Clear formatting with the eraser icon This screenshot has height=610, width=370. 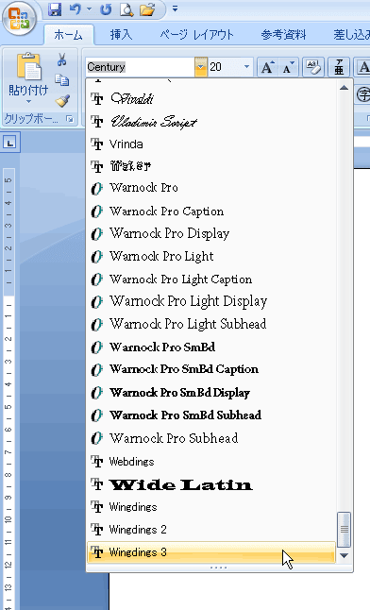[x=313, y=67]
